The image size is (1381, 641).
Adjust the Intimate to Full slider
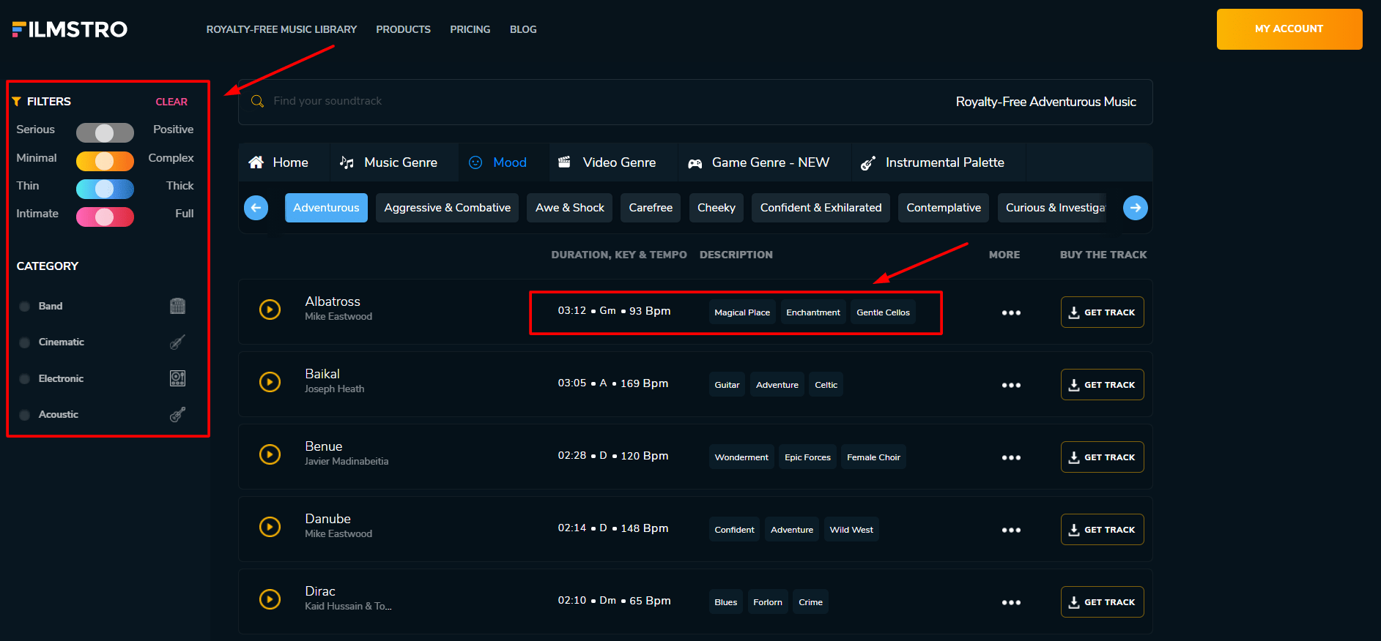click(x=105, y=217)
